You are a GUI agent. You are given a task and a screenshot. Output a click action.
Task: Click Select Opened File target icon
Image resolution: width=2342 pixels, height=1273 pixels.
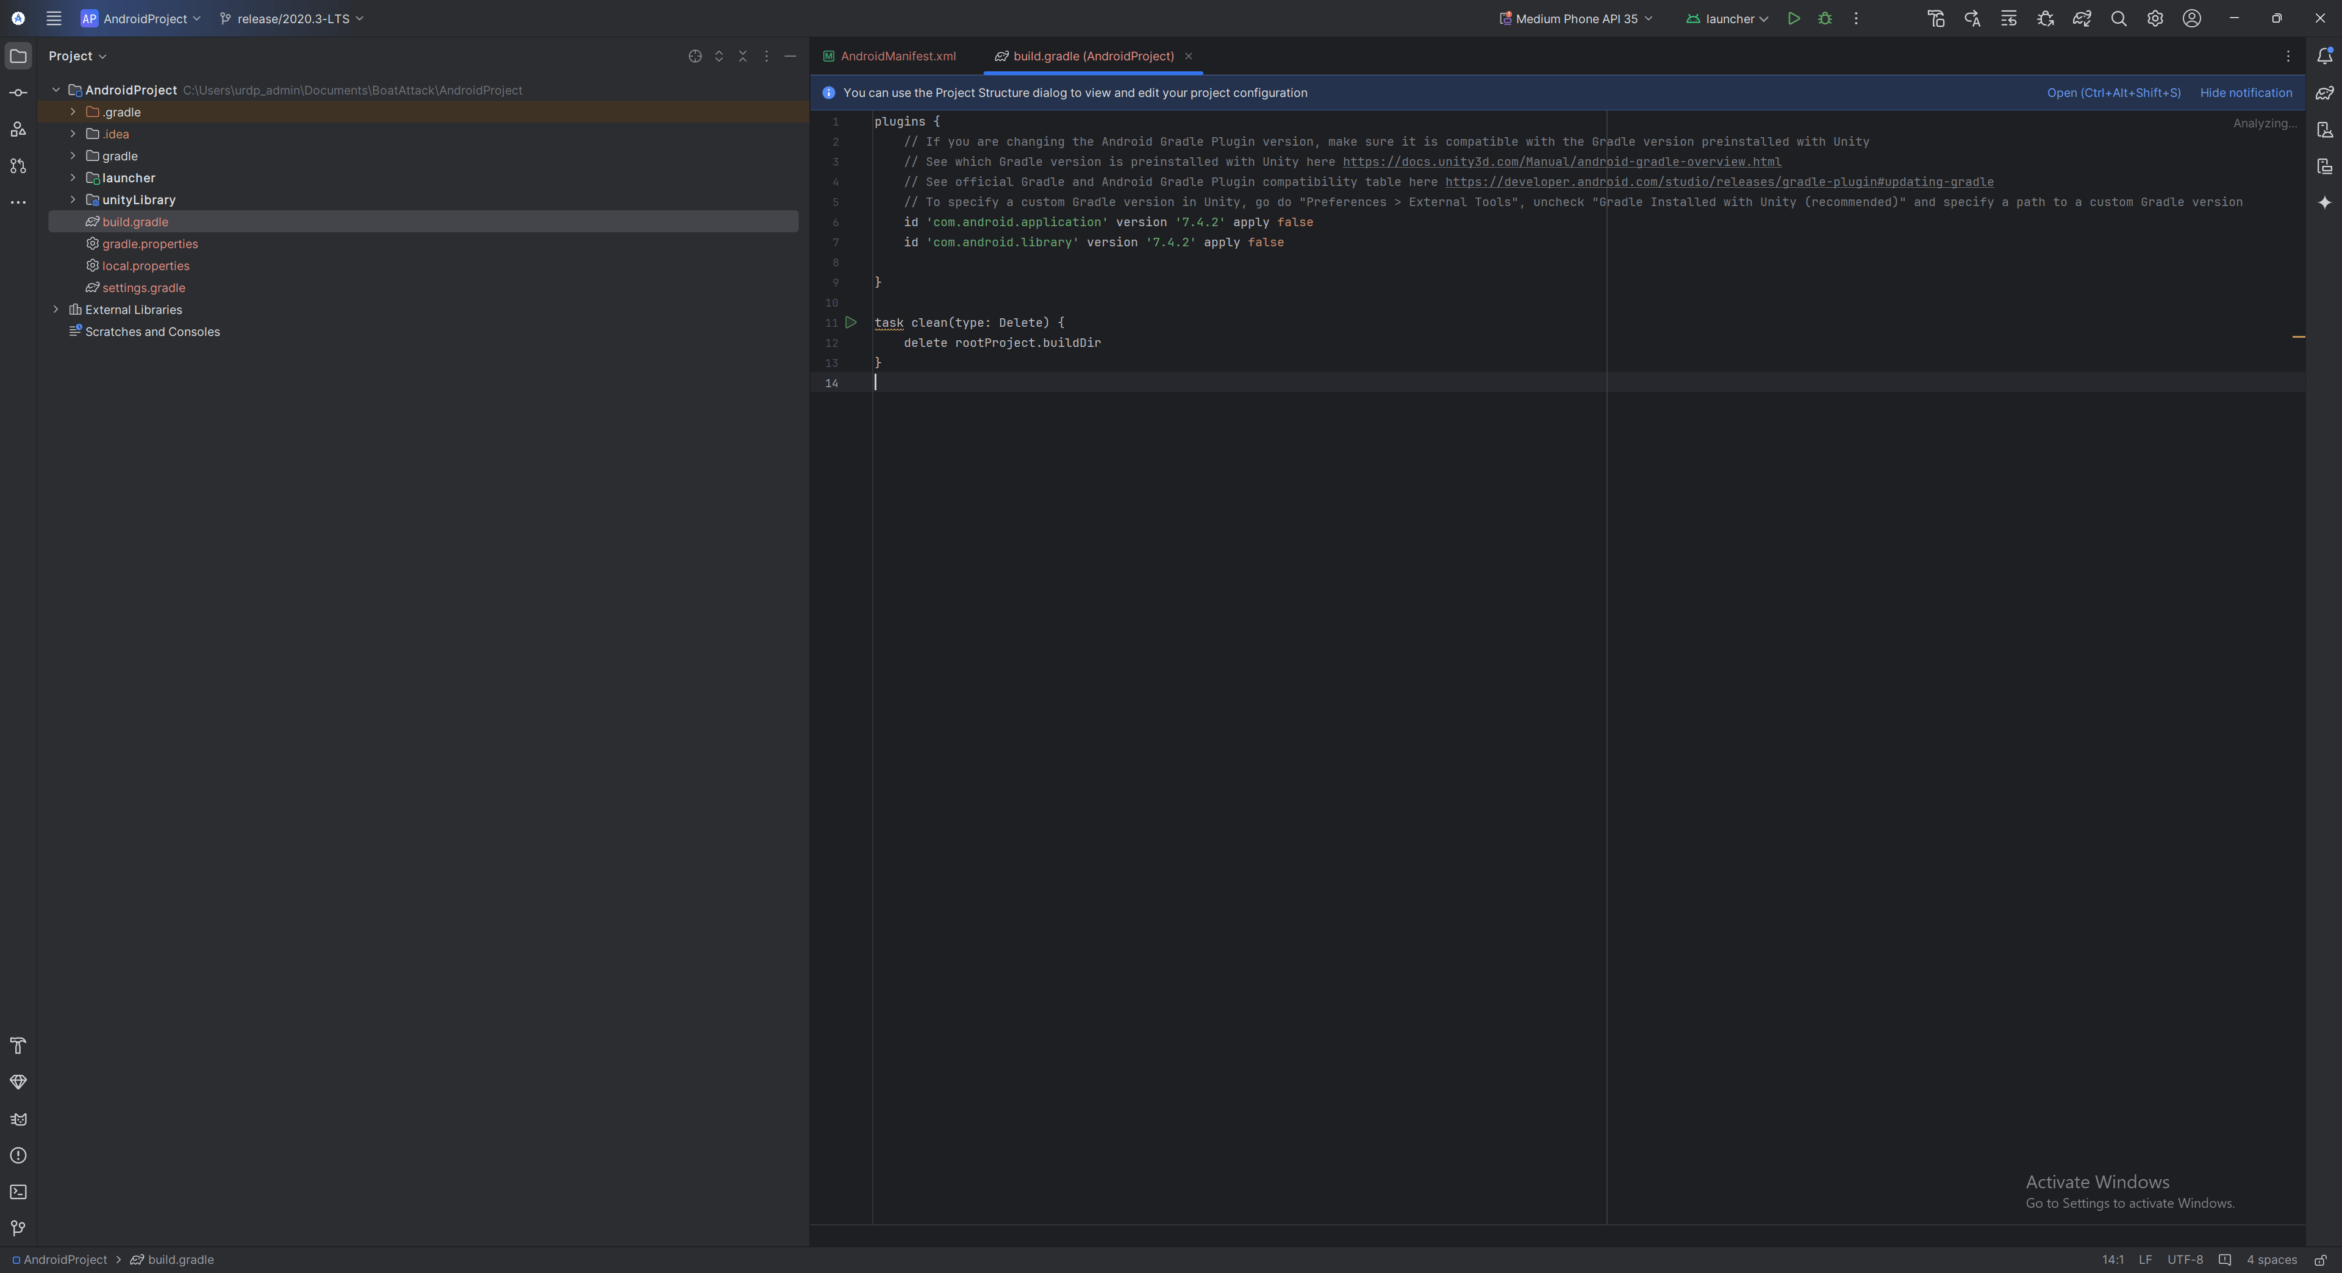coord(695,56)
